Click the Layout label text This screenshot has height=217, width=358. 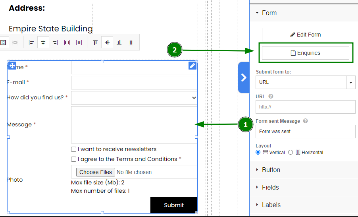(x=263, y=145)
